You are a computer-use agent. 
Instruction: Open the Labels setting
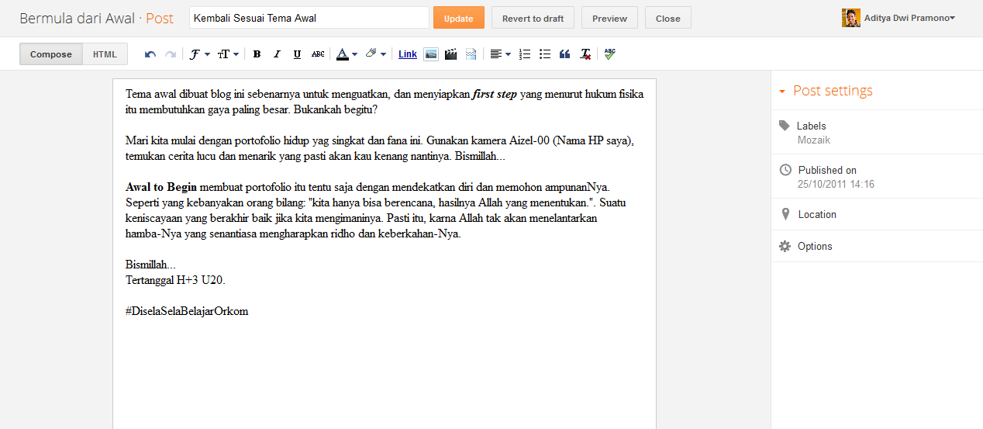(x=877, y=133)
